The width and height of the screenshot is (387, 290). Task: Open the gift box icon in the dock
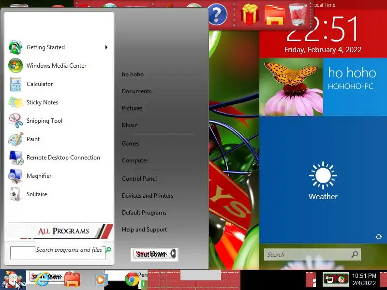point(250,14)
